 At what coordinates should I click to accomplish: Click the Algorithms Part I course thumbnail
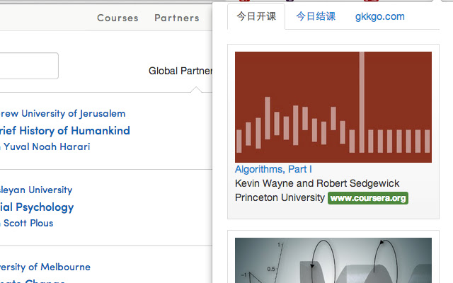click(333, 107)
